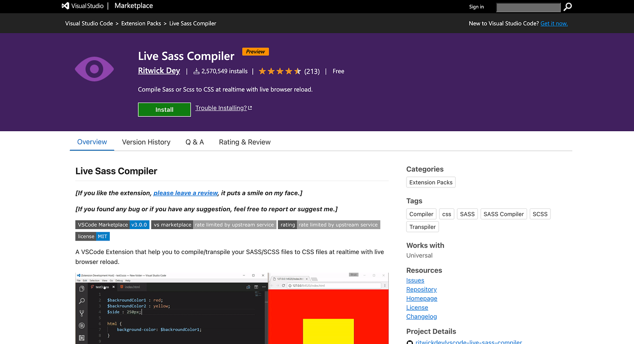Click Sign in
Screen dimensions: 634x344
[x=476, y=7]
